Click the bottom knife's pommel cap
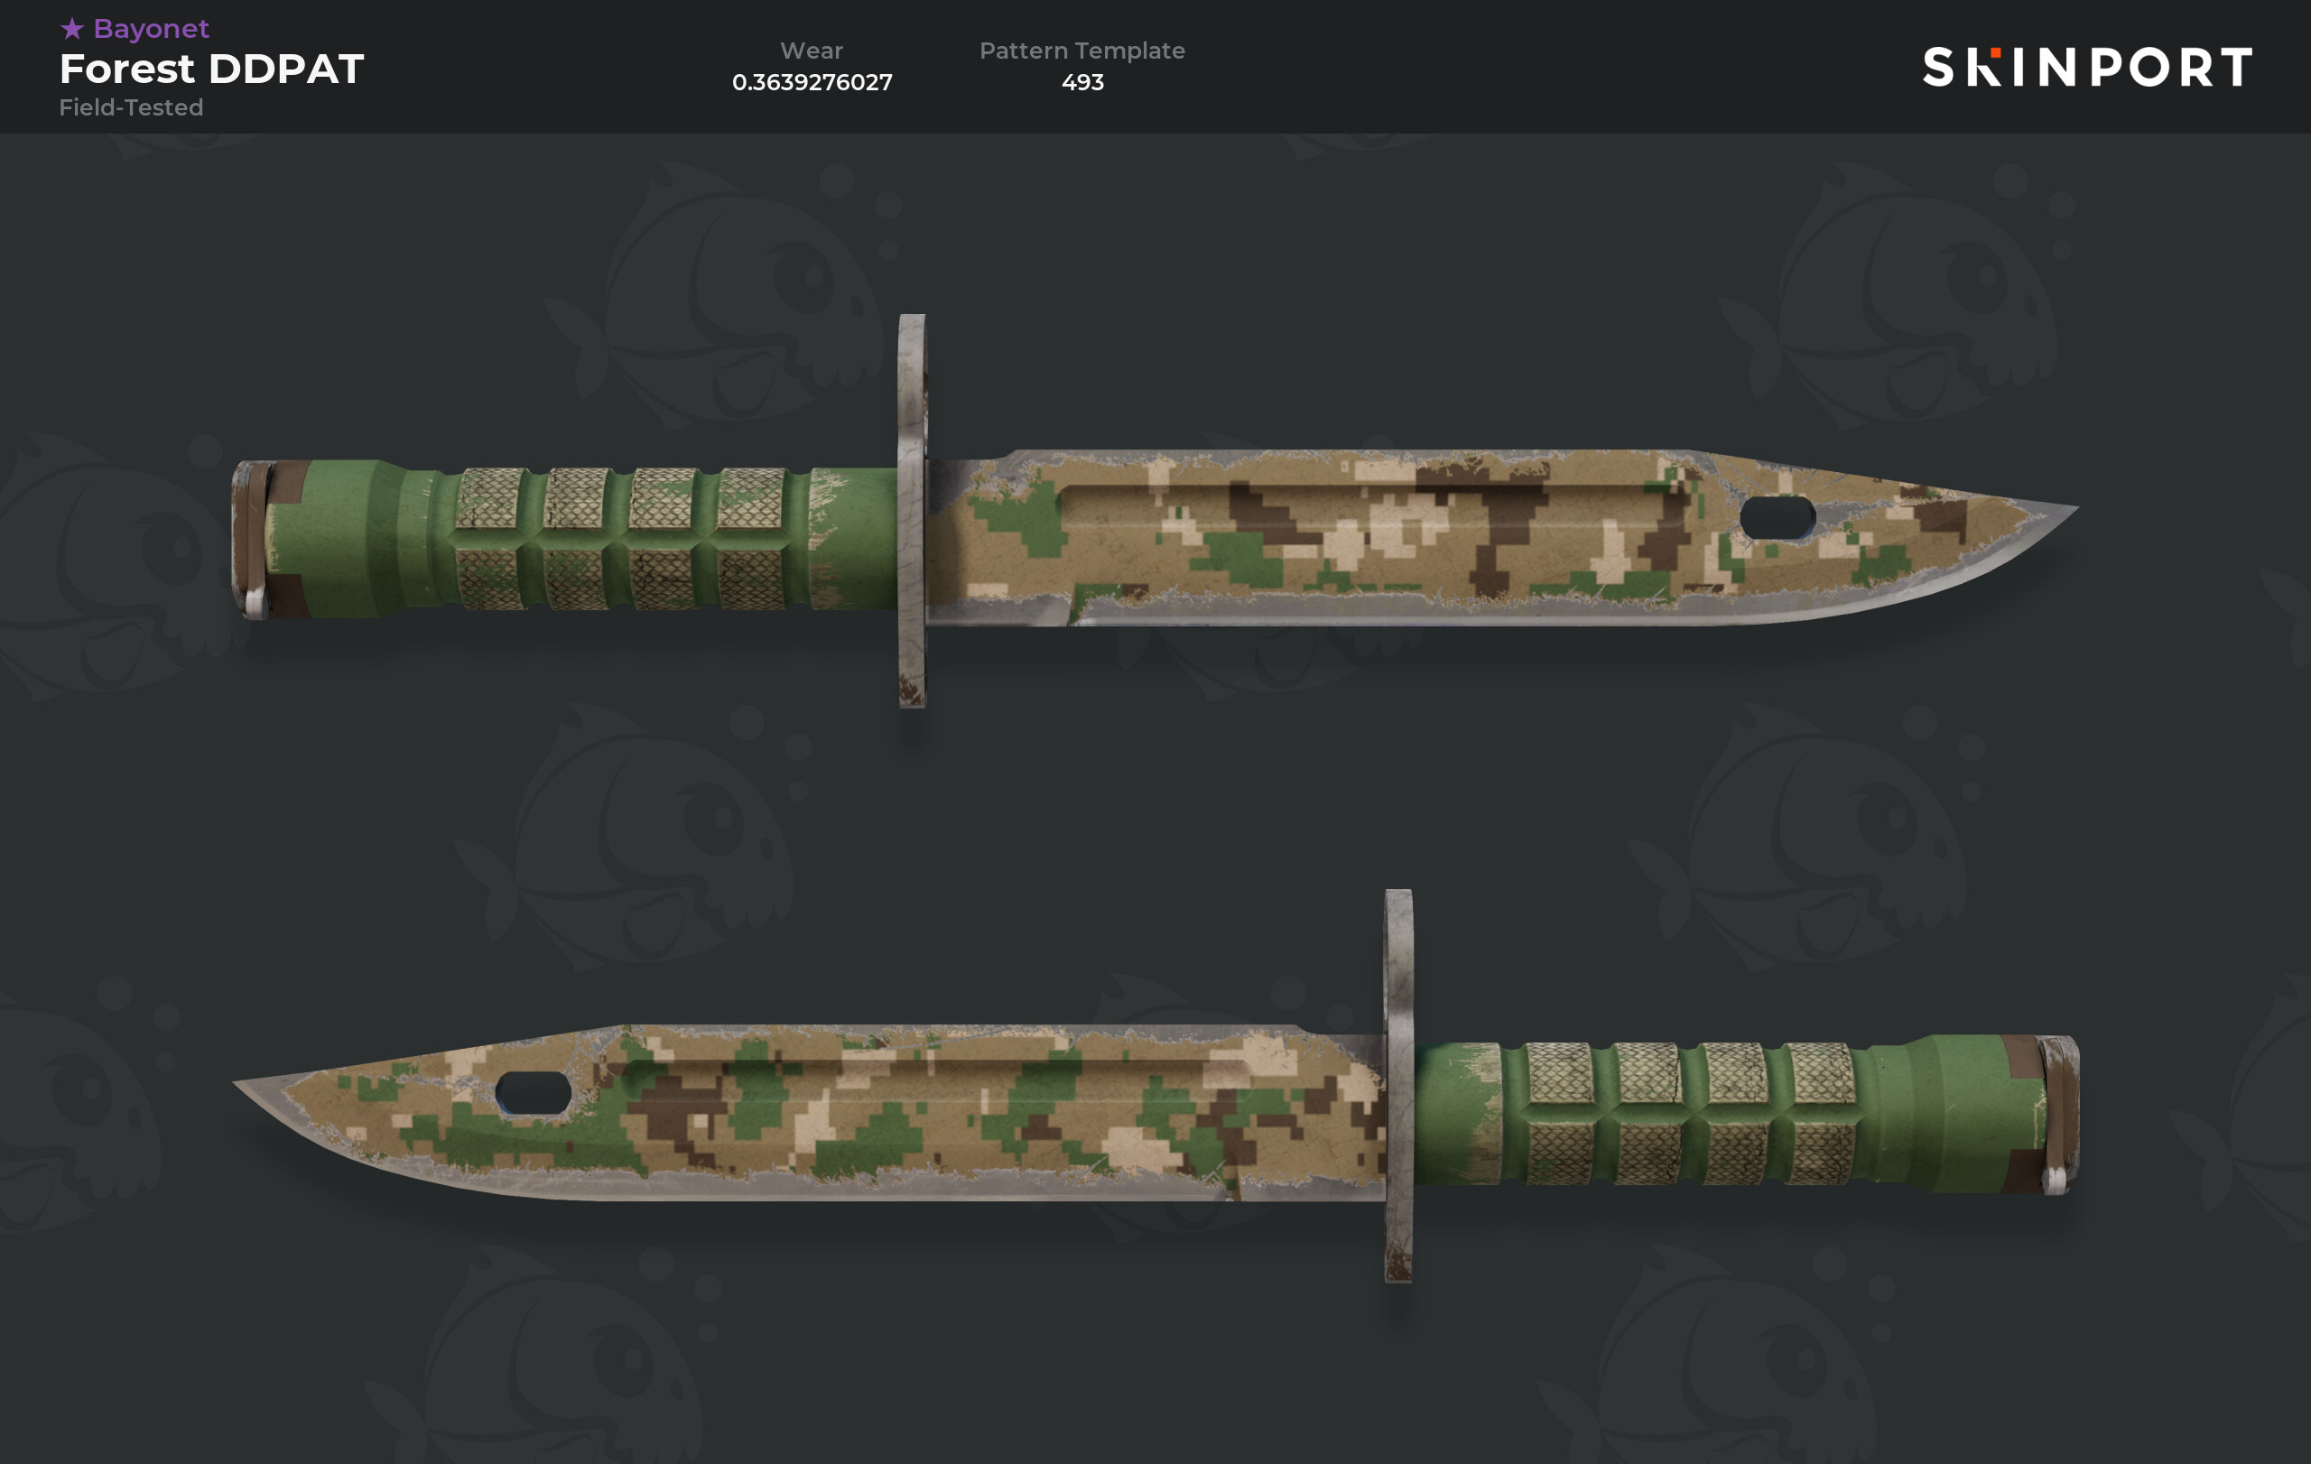The height and width of the screenshot is (1464, 2311). click(2061, 1115)
